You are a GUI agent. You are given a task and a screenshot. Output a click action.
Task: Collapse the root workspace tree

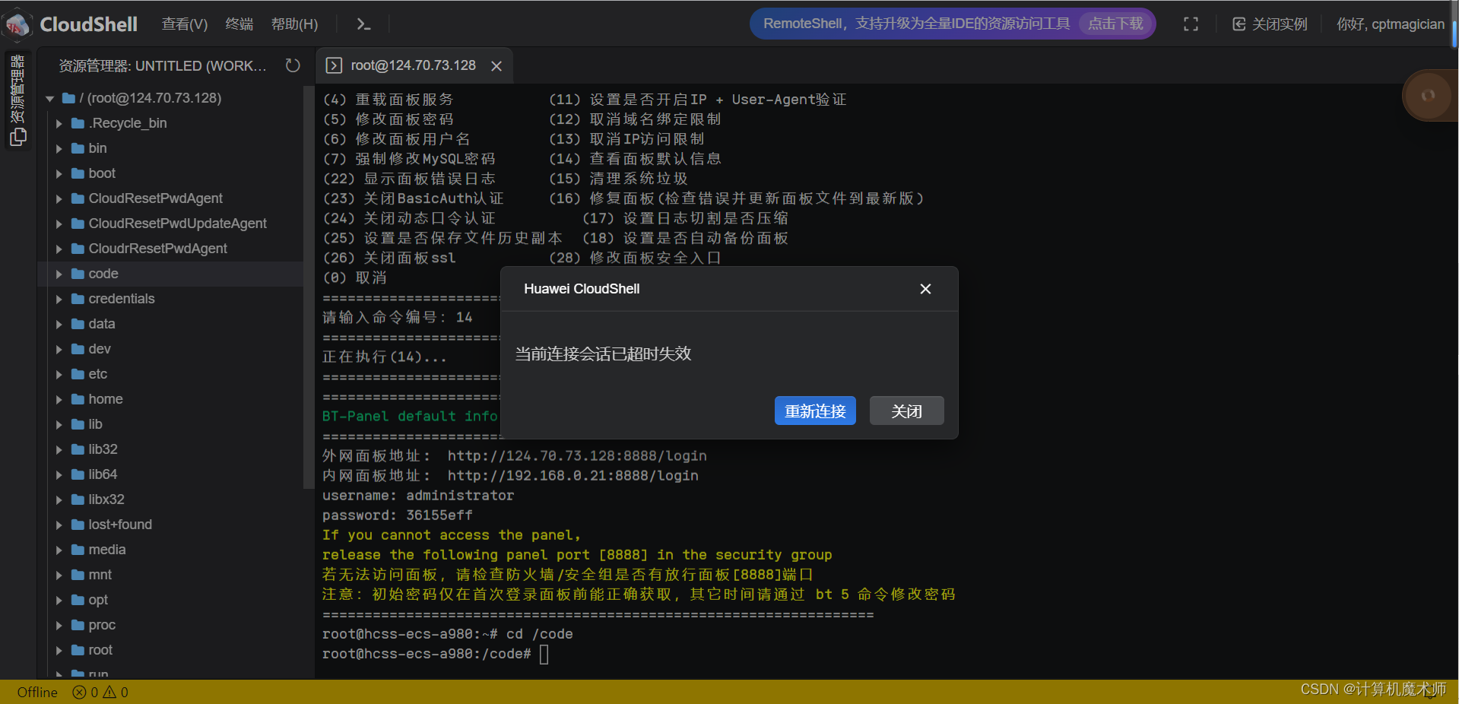coord(50,98)
